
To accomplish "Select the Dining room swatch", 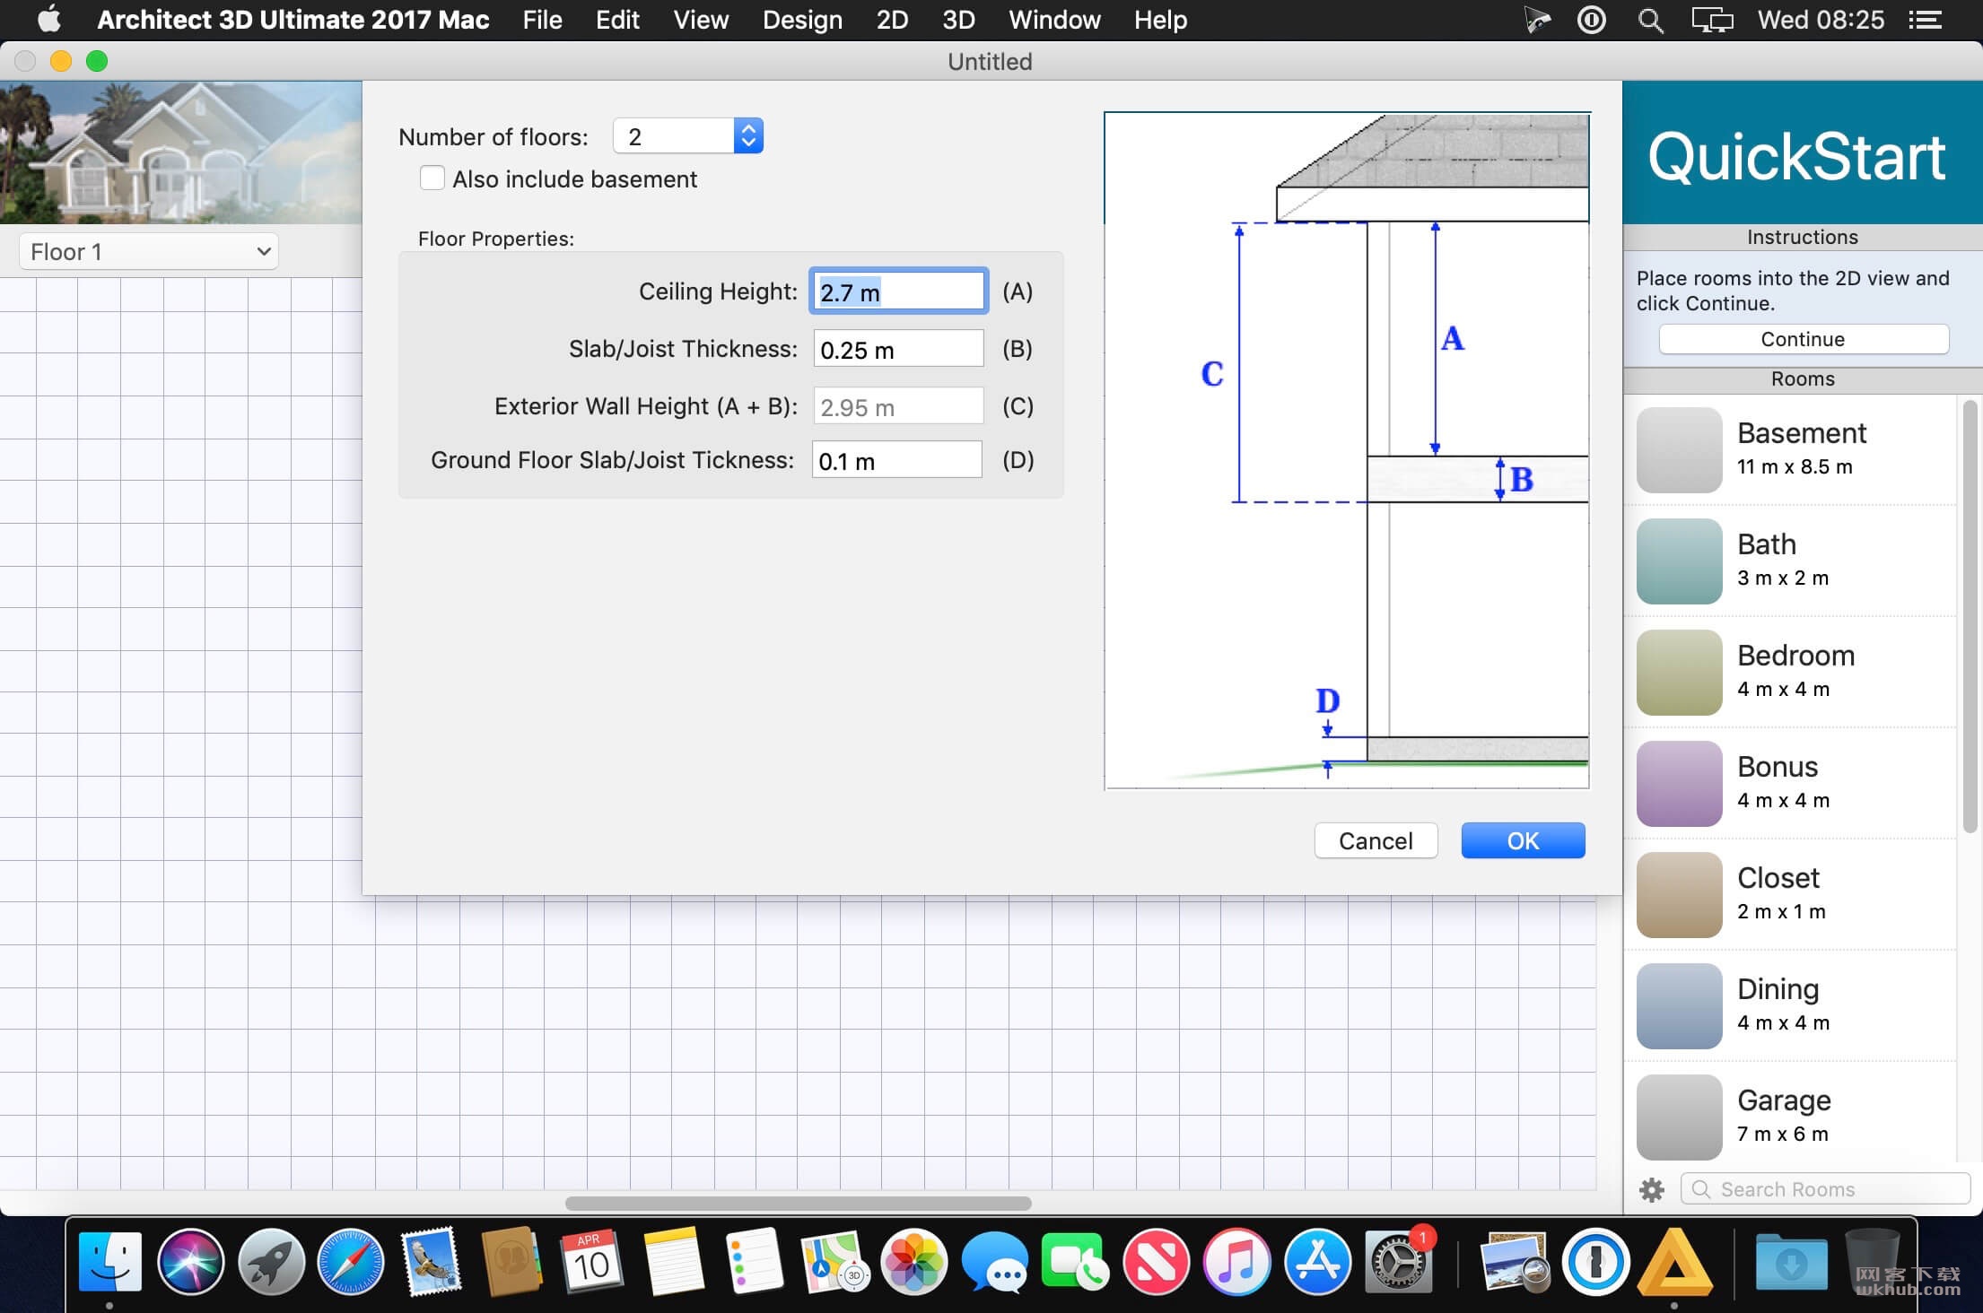I will point(1679,1005).
